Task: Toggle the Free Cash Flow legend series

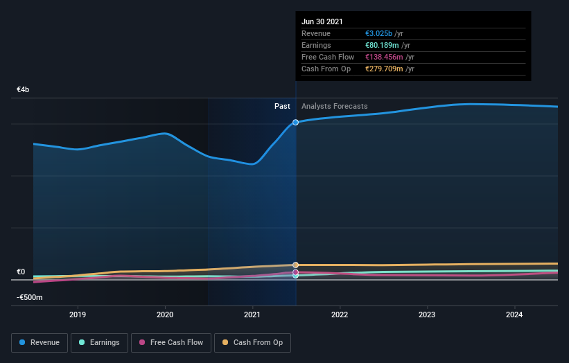Action: 171,343
